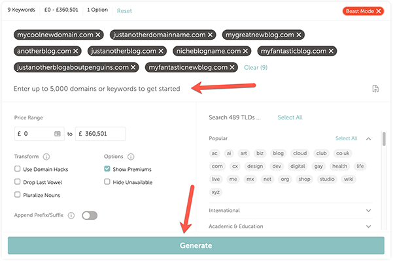Expand the International TLD section

368,211
